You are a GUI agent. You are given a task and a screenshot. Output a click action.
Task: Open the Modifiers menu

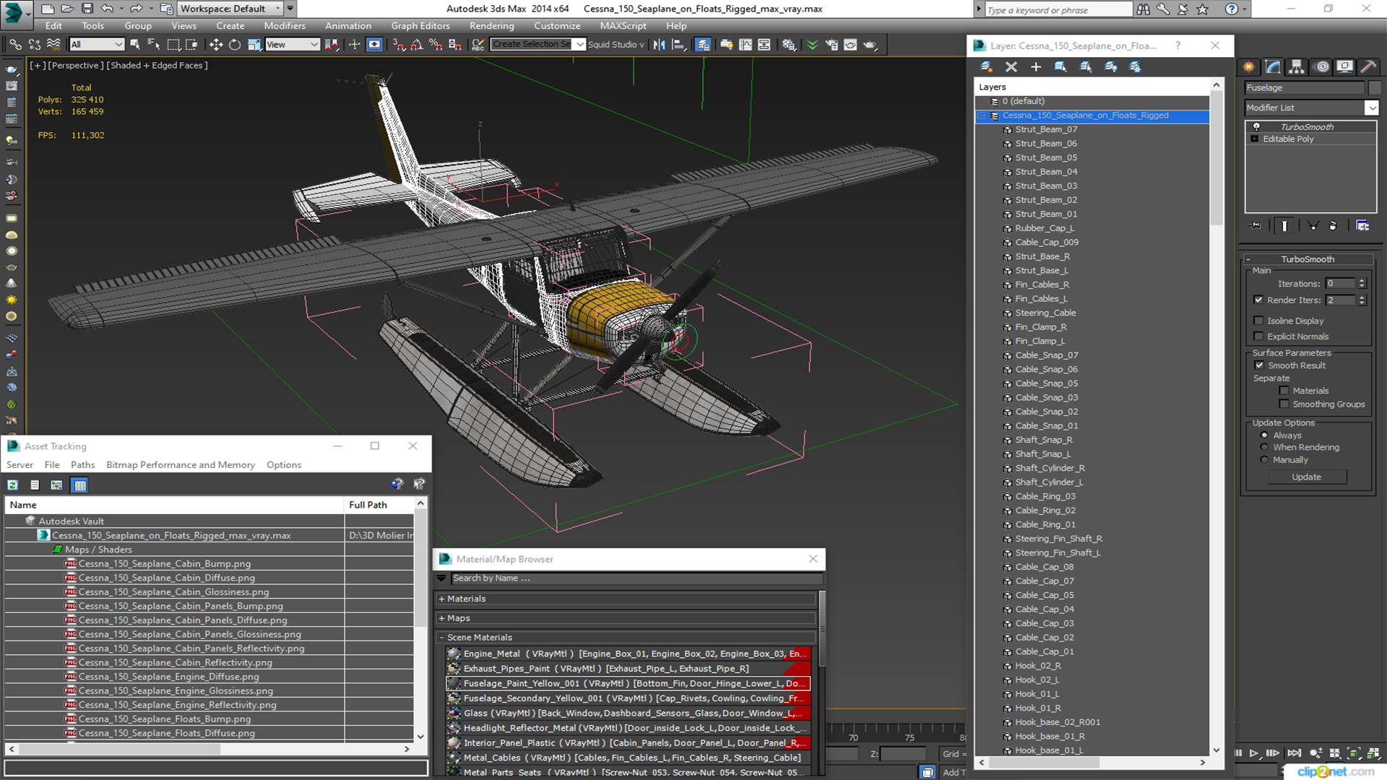(285, 25)
